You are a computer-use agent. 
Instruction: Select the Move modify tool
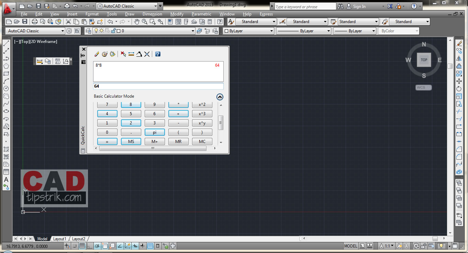459,81
